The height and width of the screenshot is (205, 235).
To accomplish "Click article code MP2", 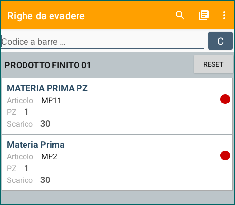I will coord(50,157).
